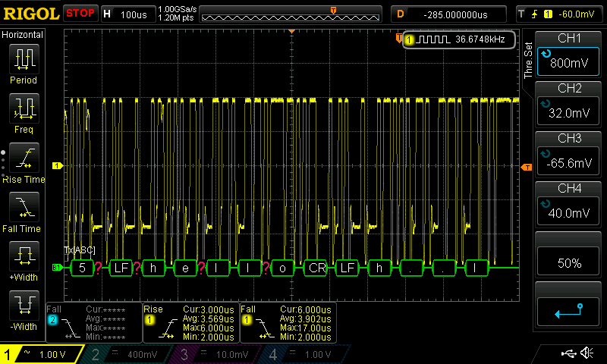The height and width of the screenshot is (364, 607).
Task: Toggle channel 1 1.00 V tab
Action: click(x=42, y=354)
